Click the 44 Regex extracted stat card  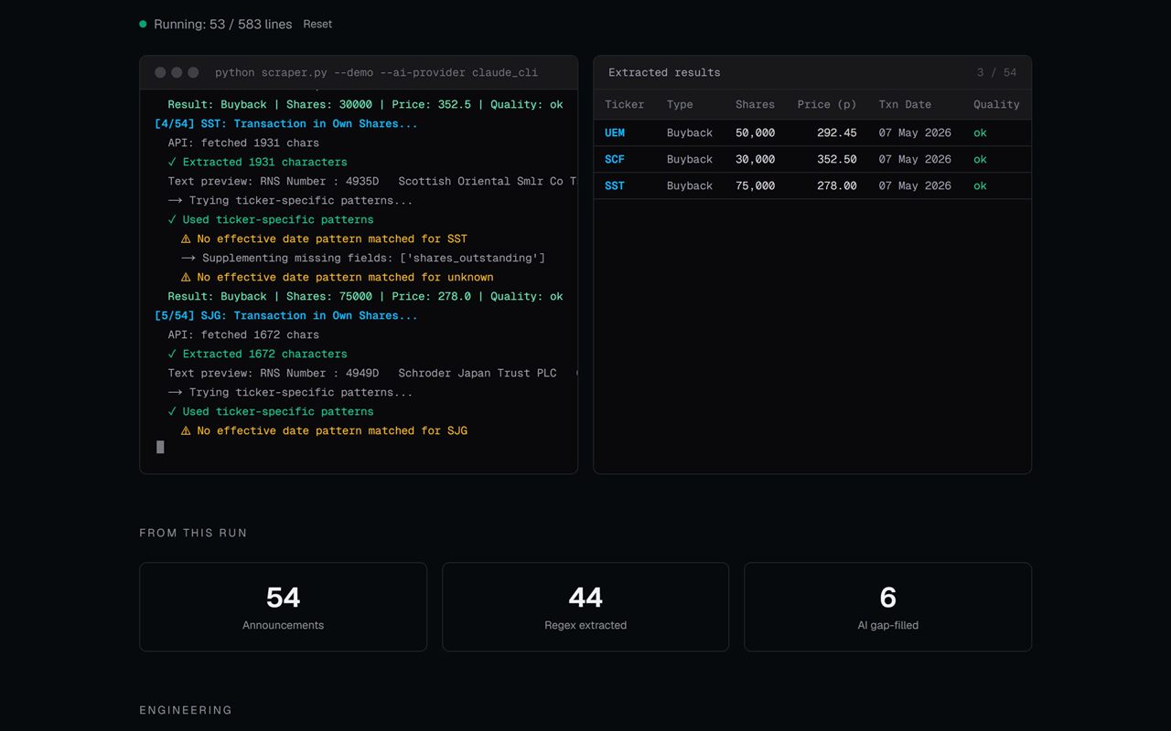pyautogui.click(x=585, y=607)
